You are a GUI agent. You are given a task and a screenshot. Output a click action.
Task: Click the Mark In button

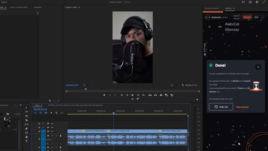point(110,95)
